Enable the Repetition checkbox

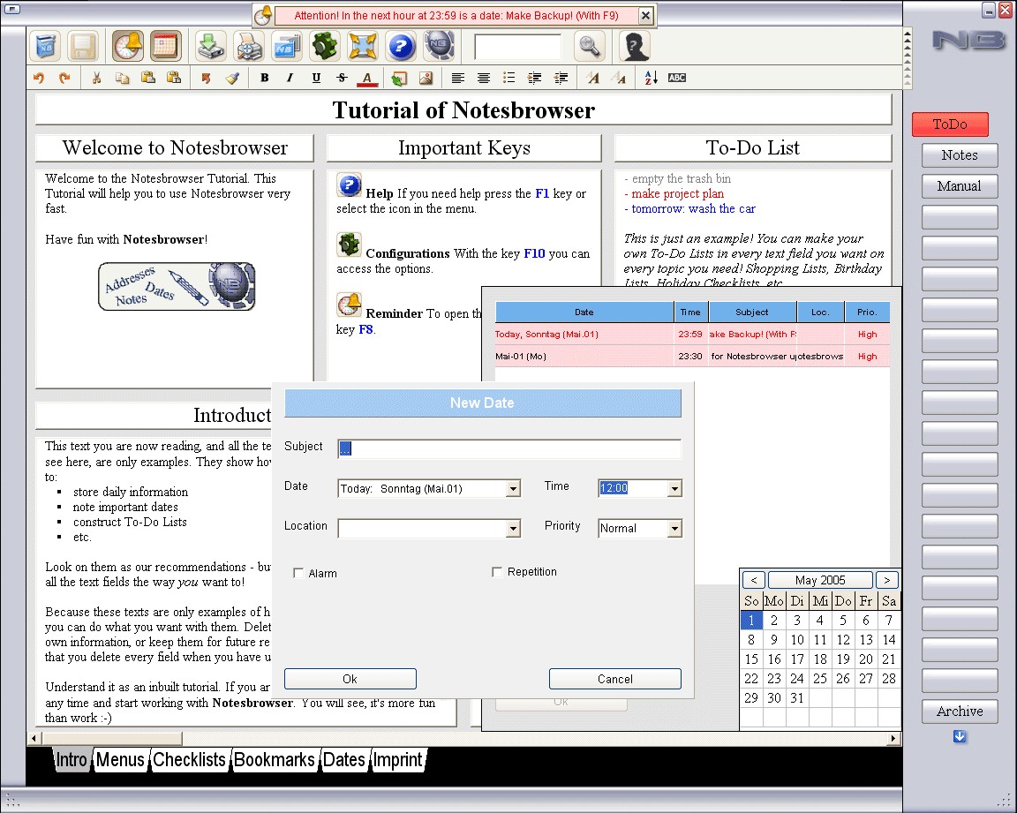click(497, 572)
